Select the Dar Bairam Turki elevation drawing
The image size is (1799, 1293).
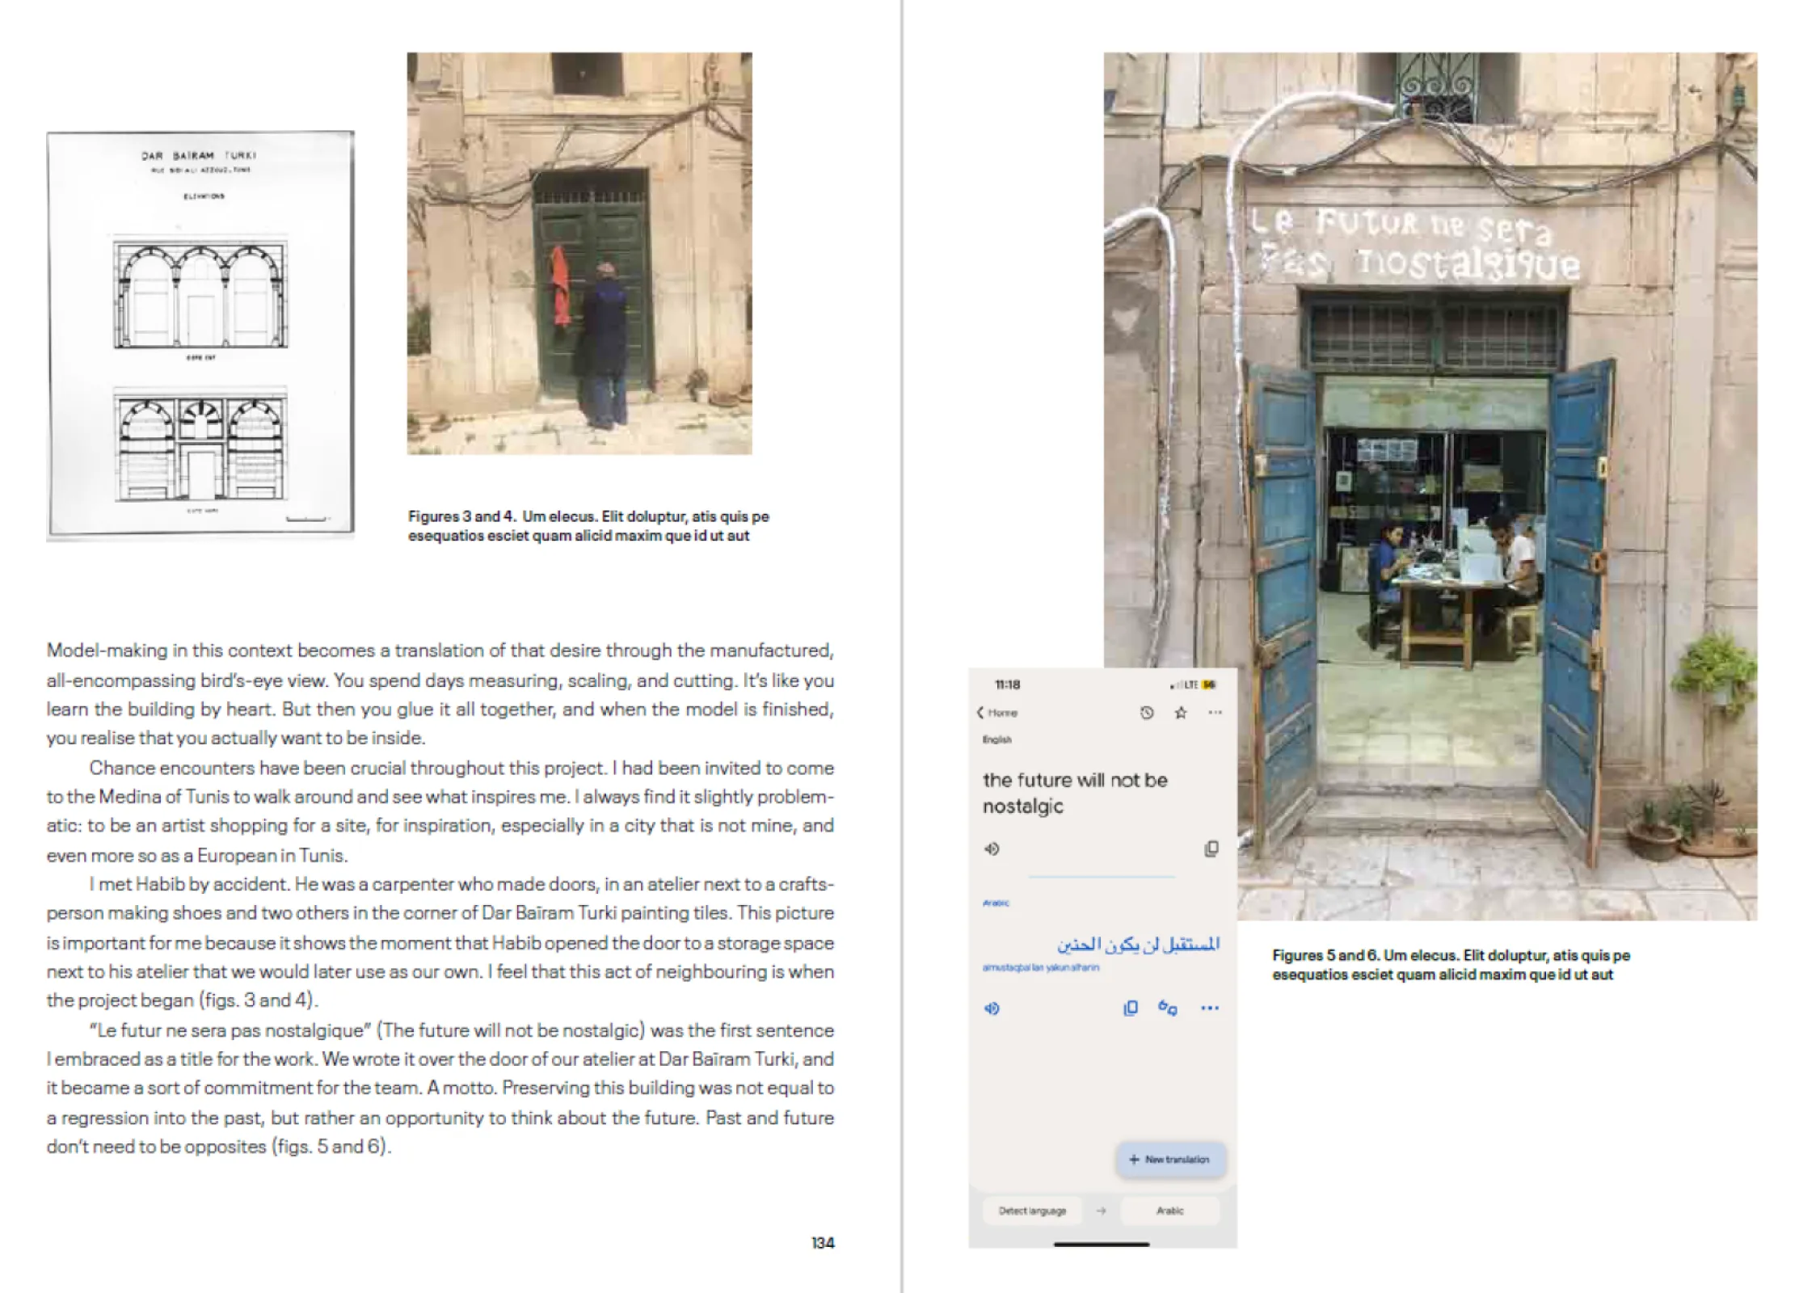click(200, 335)
